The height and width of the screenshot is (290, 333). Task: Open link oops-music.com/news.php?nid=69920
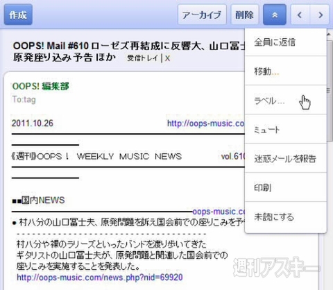click(x=100, y=277)
